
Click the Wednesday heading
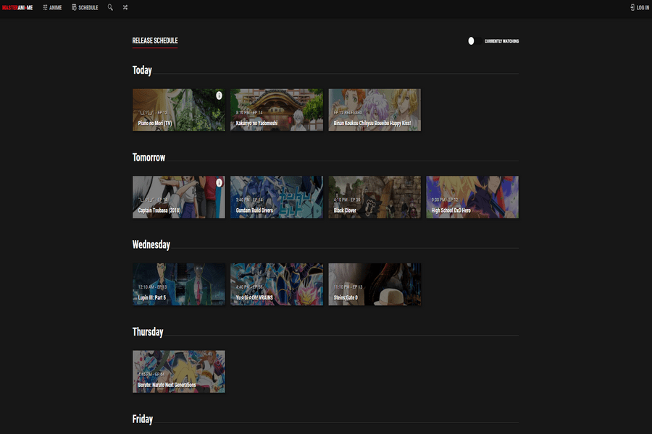(151, 244)
